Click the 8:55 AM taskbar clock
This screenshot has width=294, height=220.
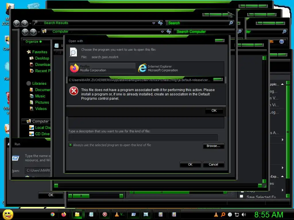point(268,215)
